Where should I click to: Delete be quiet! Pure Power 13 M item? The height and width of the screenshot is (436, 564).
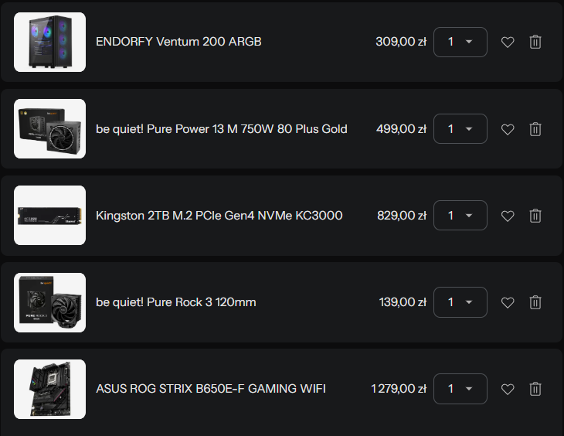pyautogui.click(x=535, y=129)
